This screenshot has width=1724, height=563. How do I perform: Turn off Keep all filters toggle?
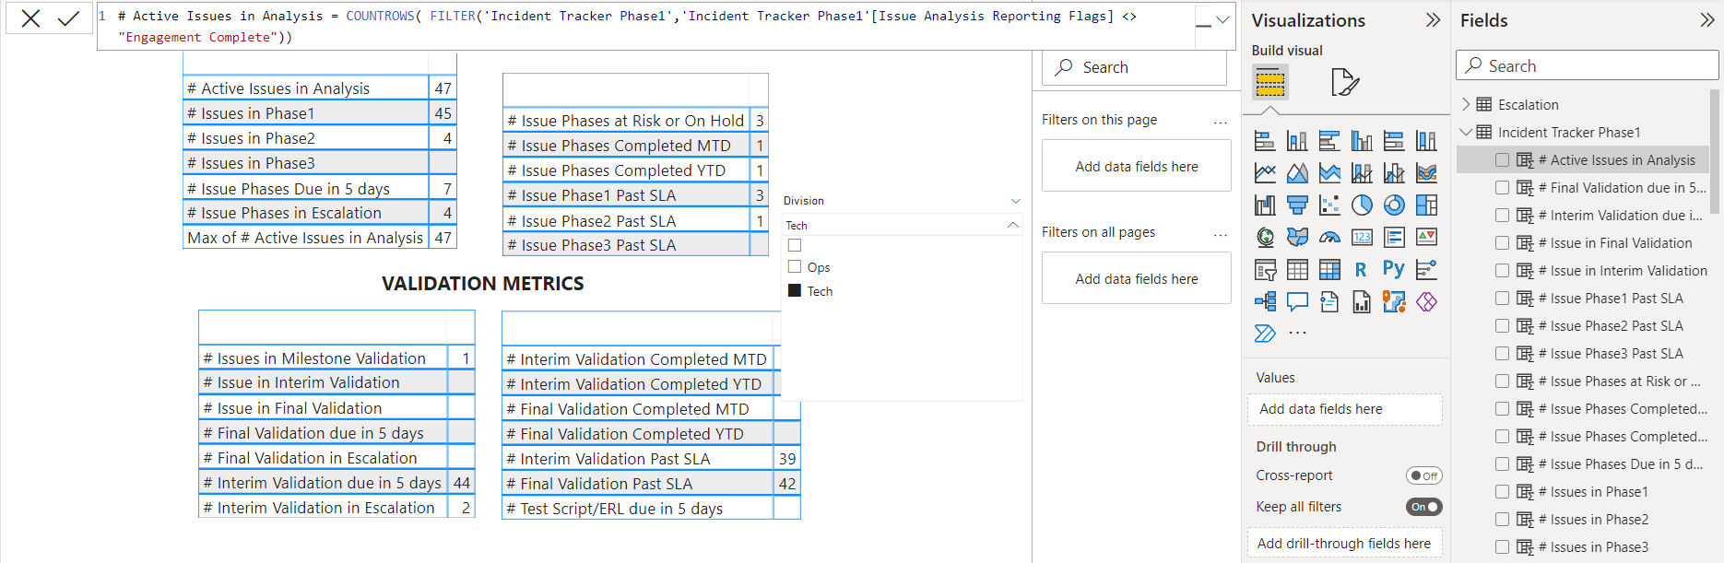pyautogui.click(x=1423, y=507)
